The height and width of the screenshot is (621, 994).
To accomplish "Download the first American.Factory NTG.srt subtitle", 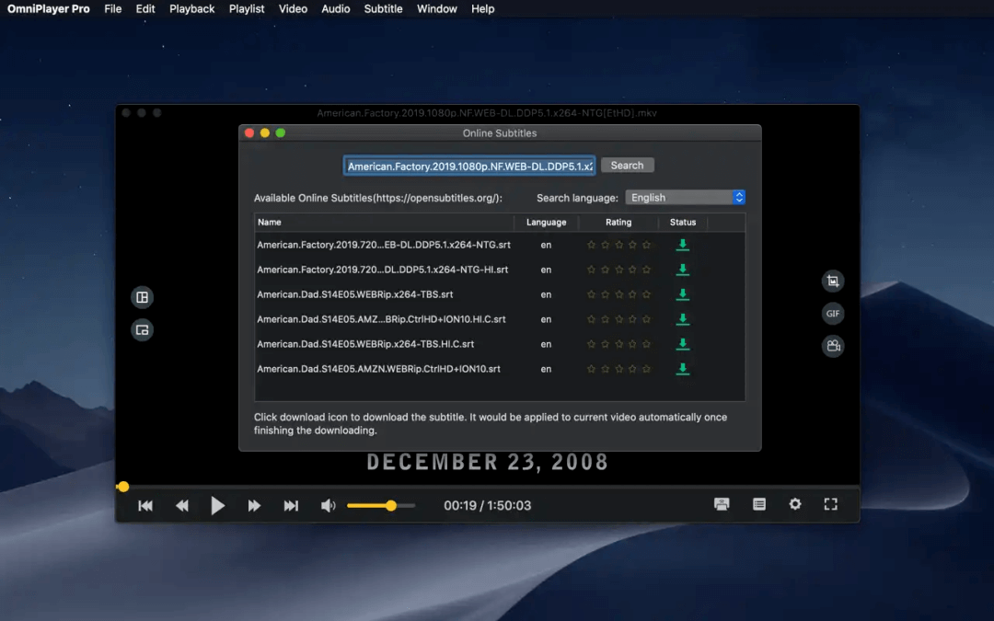I will point(682,245).
